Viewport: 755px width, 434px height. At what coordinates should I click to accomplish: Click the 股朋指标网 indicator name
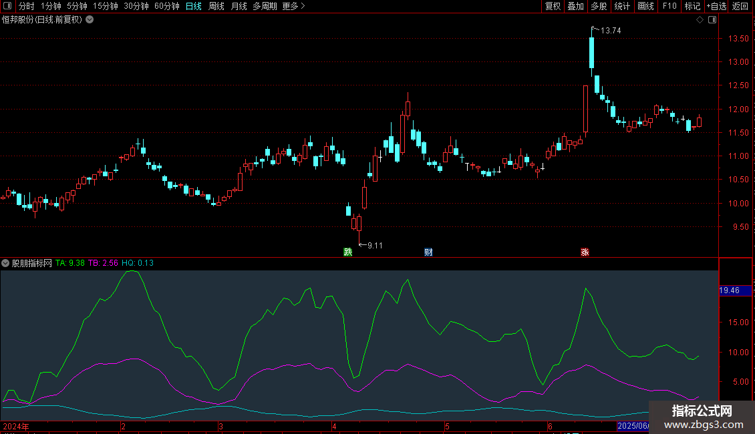click(32, 263)
